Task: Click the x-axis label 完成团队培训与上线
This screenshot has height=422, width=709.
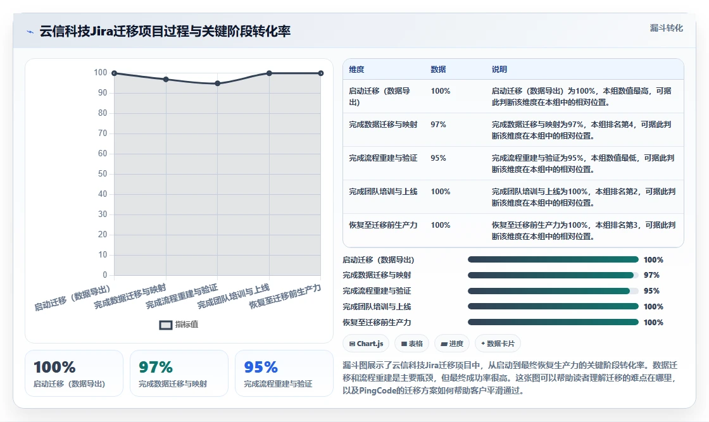Action: coord(234,296)
